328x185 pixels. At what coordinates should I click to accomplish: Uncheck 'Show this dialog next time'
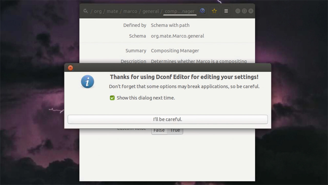tap(112, 98)
